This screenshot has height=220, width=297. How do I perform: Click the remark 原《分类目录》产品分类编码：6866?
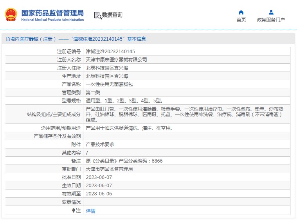124,161
